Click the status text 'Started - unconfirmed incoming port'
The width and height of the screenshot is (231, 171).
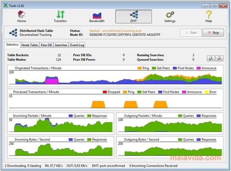point(116,30)
